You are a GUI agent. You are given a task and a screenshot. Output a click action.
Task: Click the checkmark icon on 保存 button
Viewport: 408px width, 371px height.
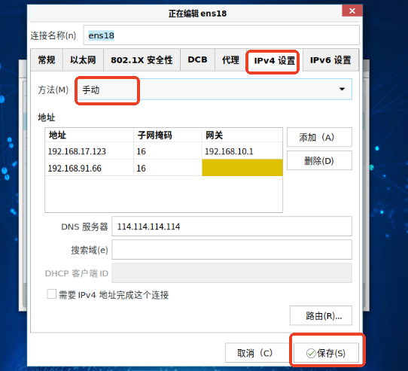[x=311, y=353]
